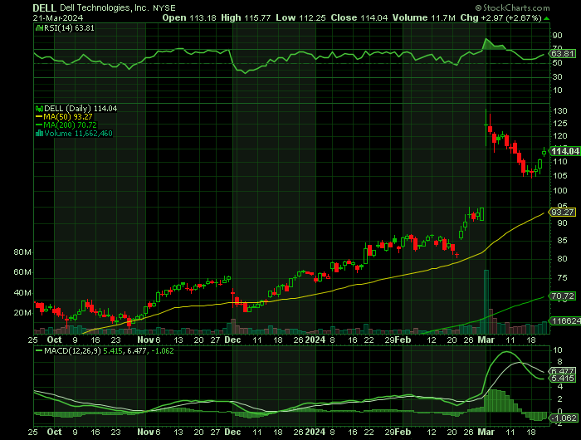Click the 105 price axis label
This screenshot has height=440, width=581.
click(x=560, y=176)
